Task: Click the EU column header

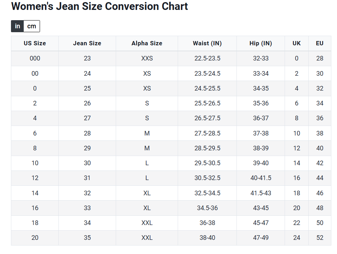Action: 320,44
